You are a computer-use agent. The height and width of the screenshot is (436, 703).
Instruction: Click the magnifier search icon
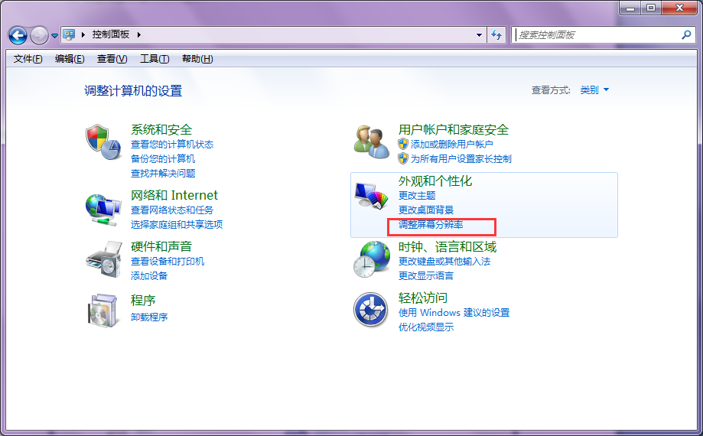[x=686, y=34]
